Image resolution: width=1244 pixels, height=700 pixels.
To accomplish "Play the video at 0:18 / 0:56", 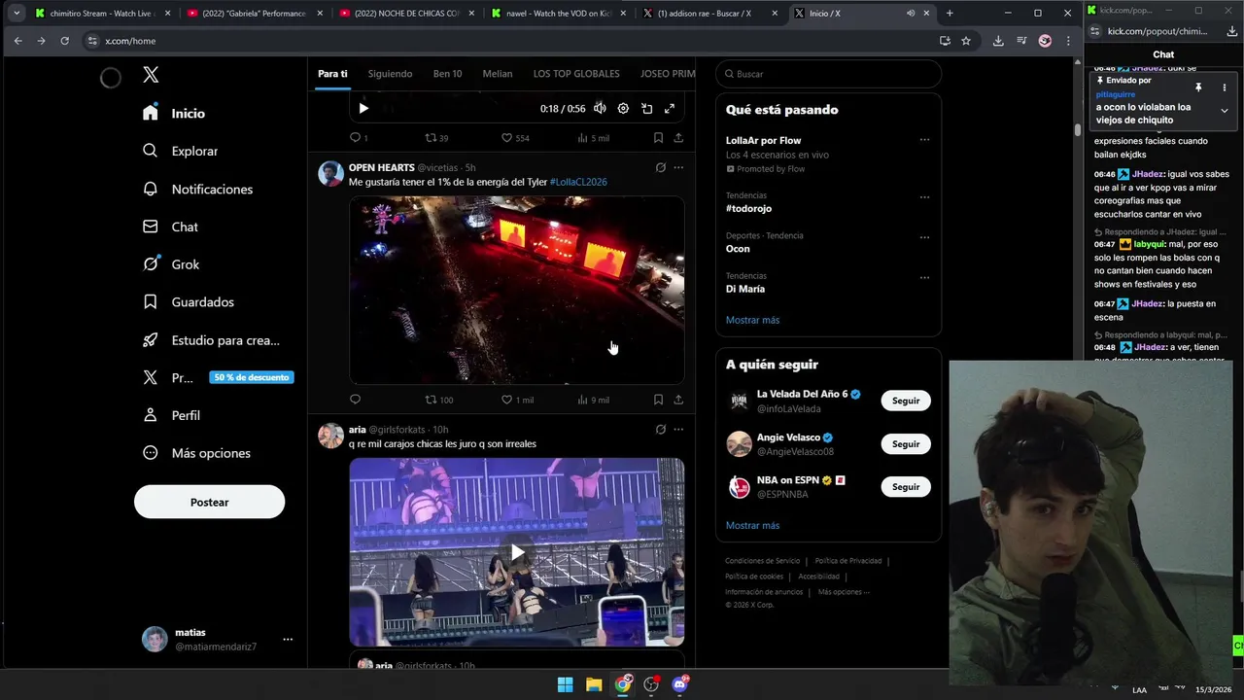I will [363, 109].
